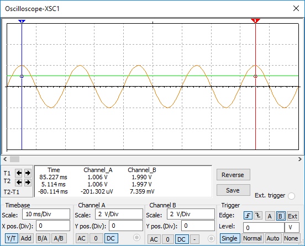305x246 pixels.
Task: Select Auto trigger mode
Action: (x=273, y=238)
